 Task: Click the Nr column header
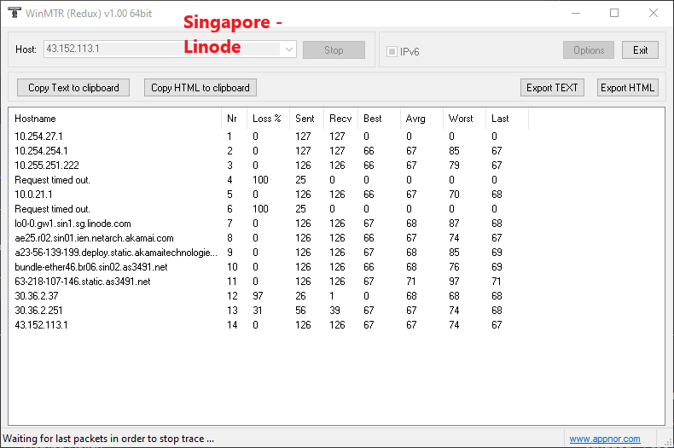tap(234, 119)
